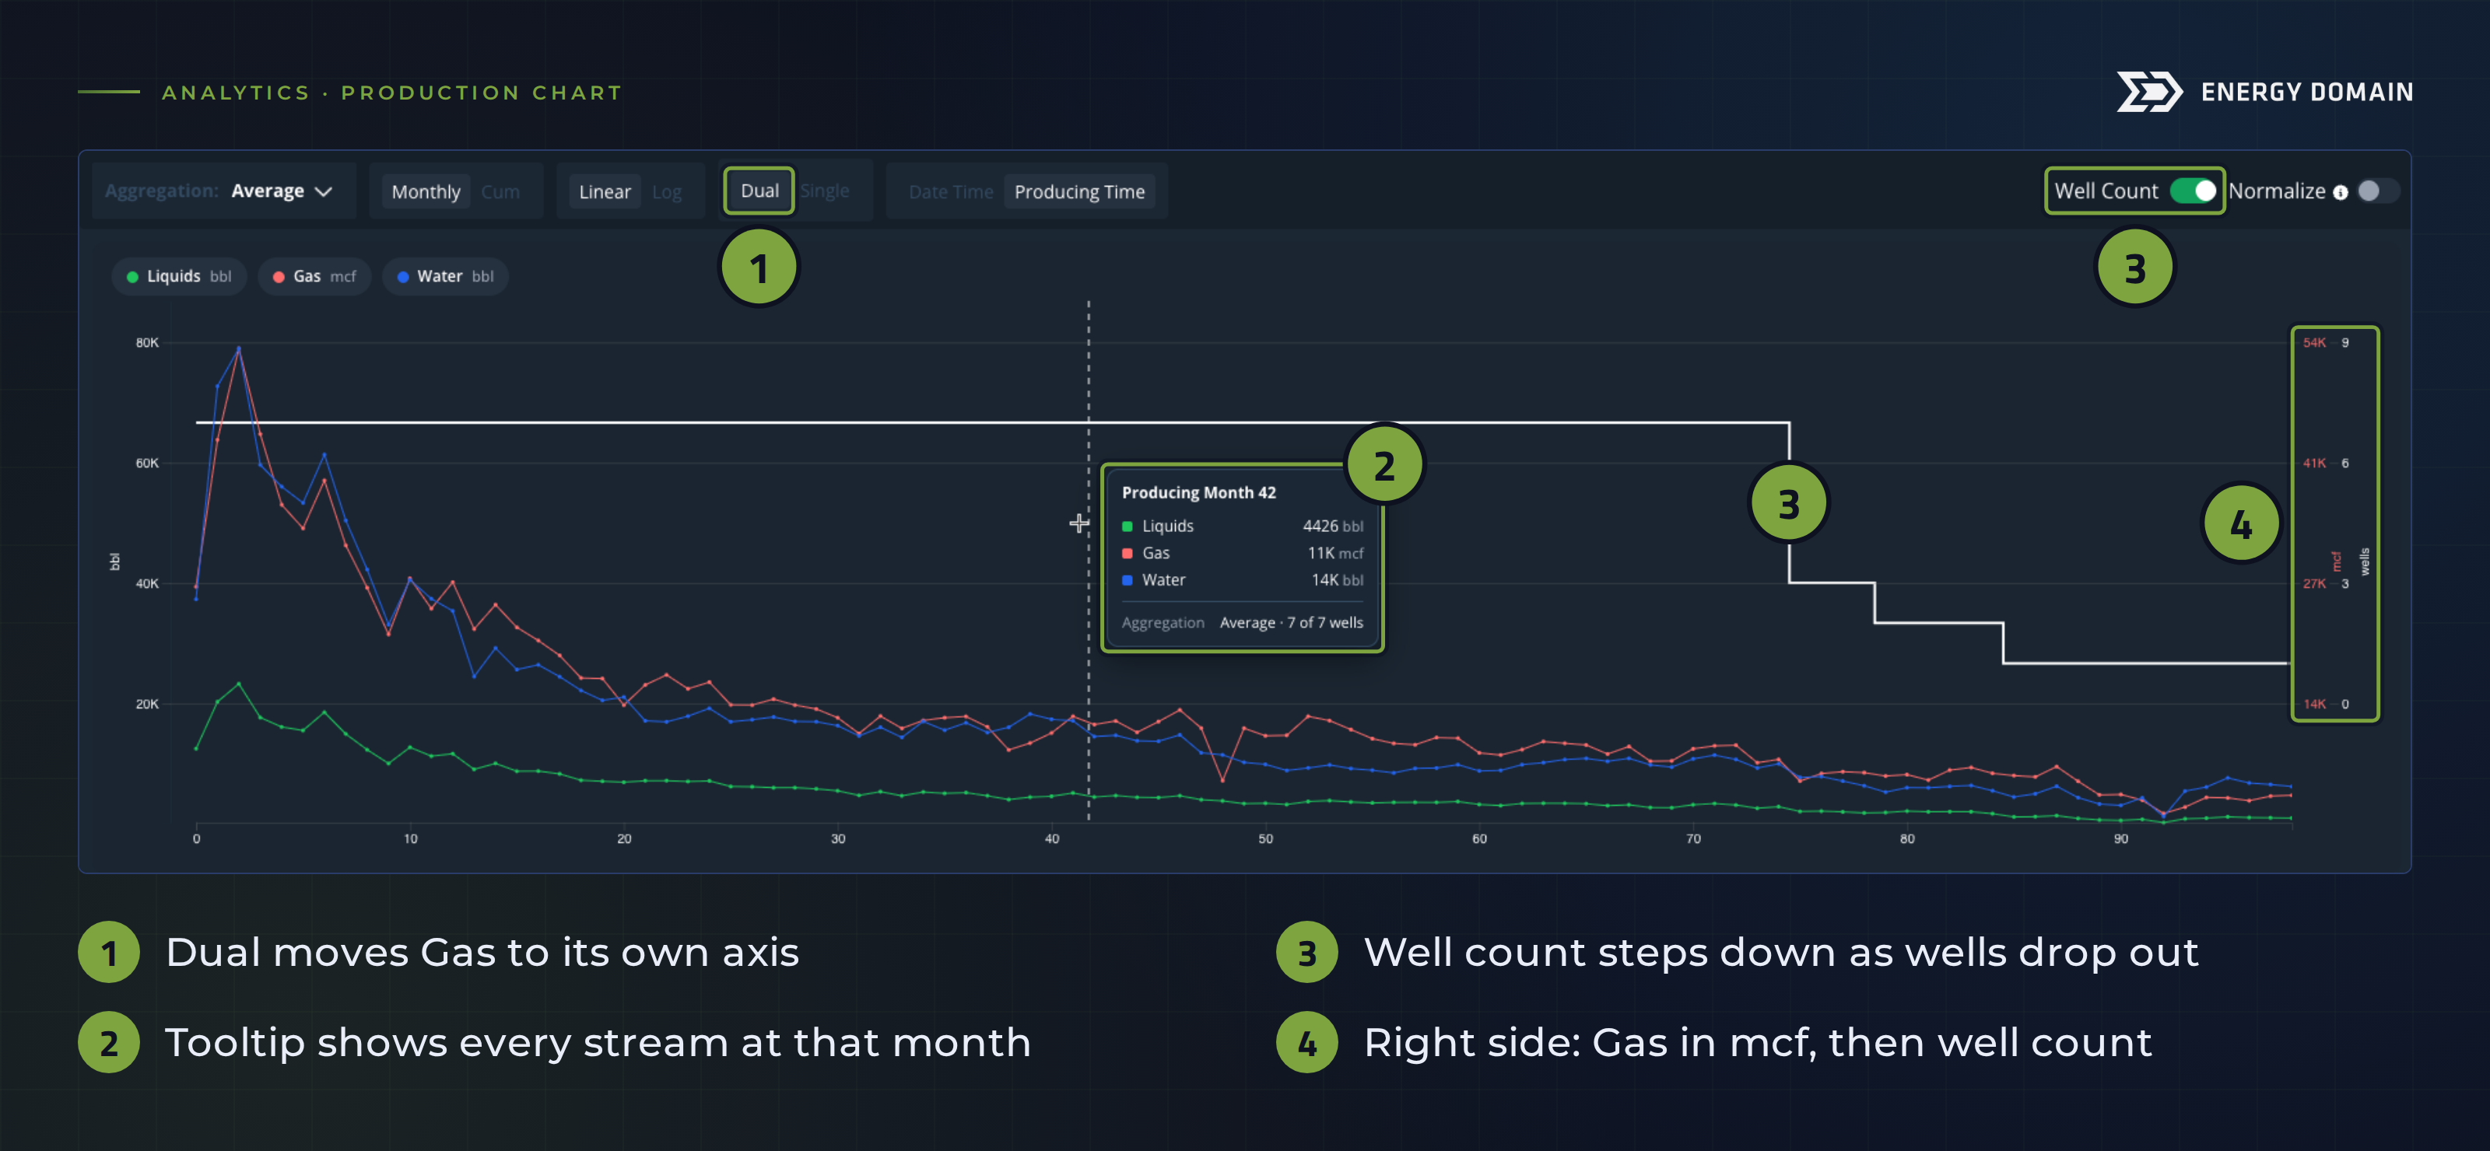
Task: Click the Producing Month 42 tooltip
Action: pyautogui.click(x=1243, y=558)
